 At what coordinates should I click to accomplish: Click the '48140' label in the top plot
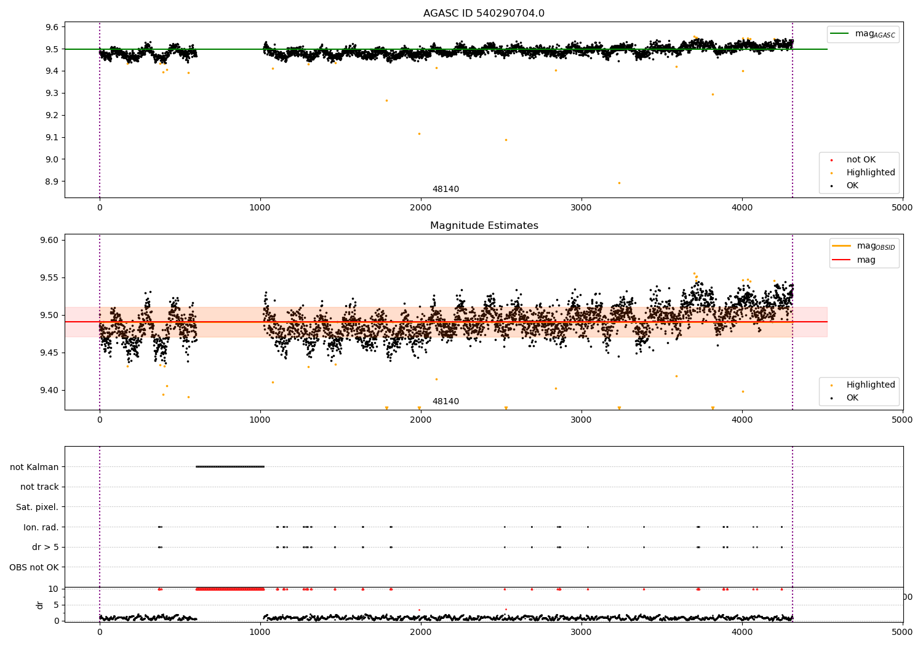click(446, 189)
